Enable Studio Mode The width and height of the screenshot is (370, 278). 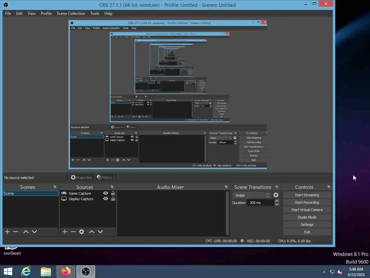307,217
